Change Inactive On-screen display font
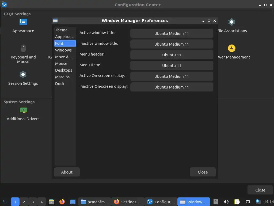This screenshot has height=206, width=274. point(172,87)
